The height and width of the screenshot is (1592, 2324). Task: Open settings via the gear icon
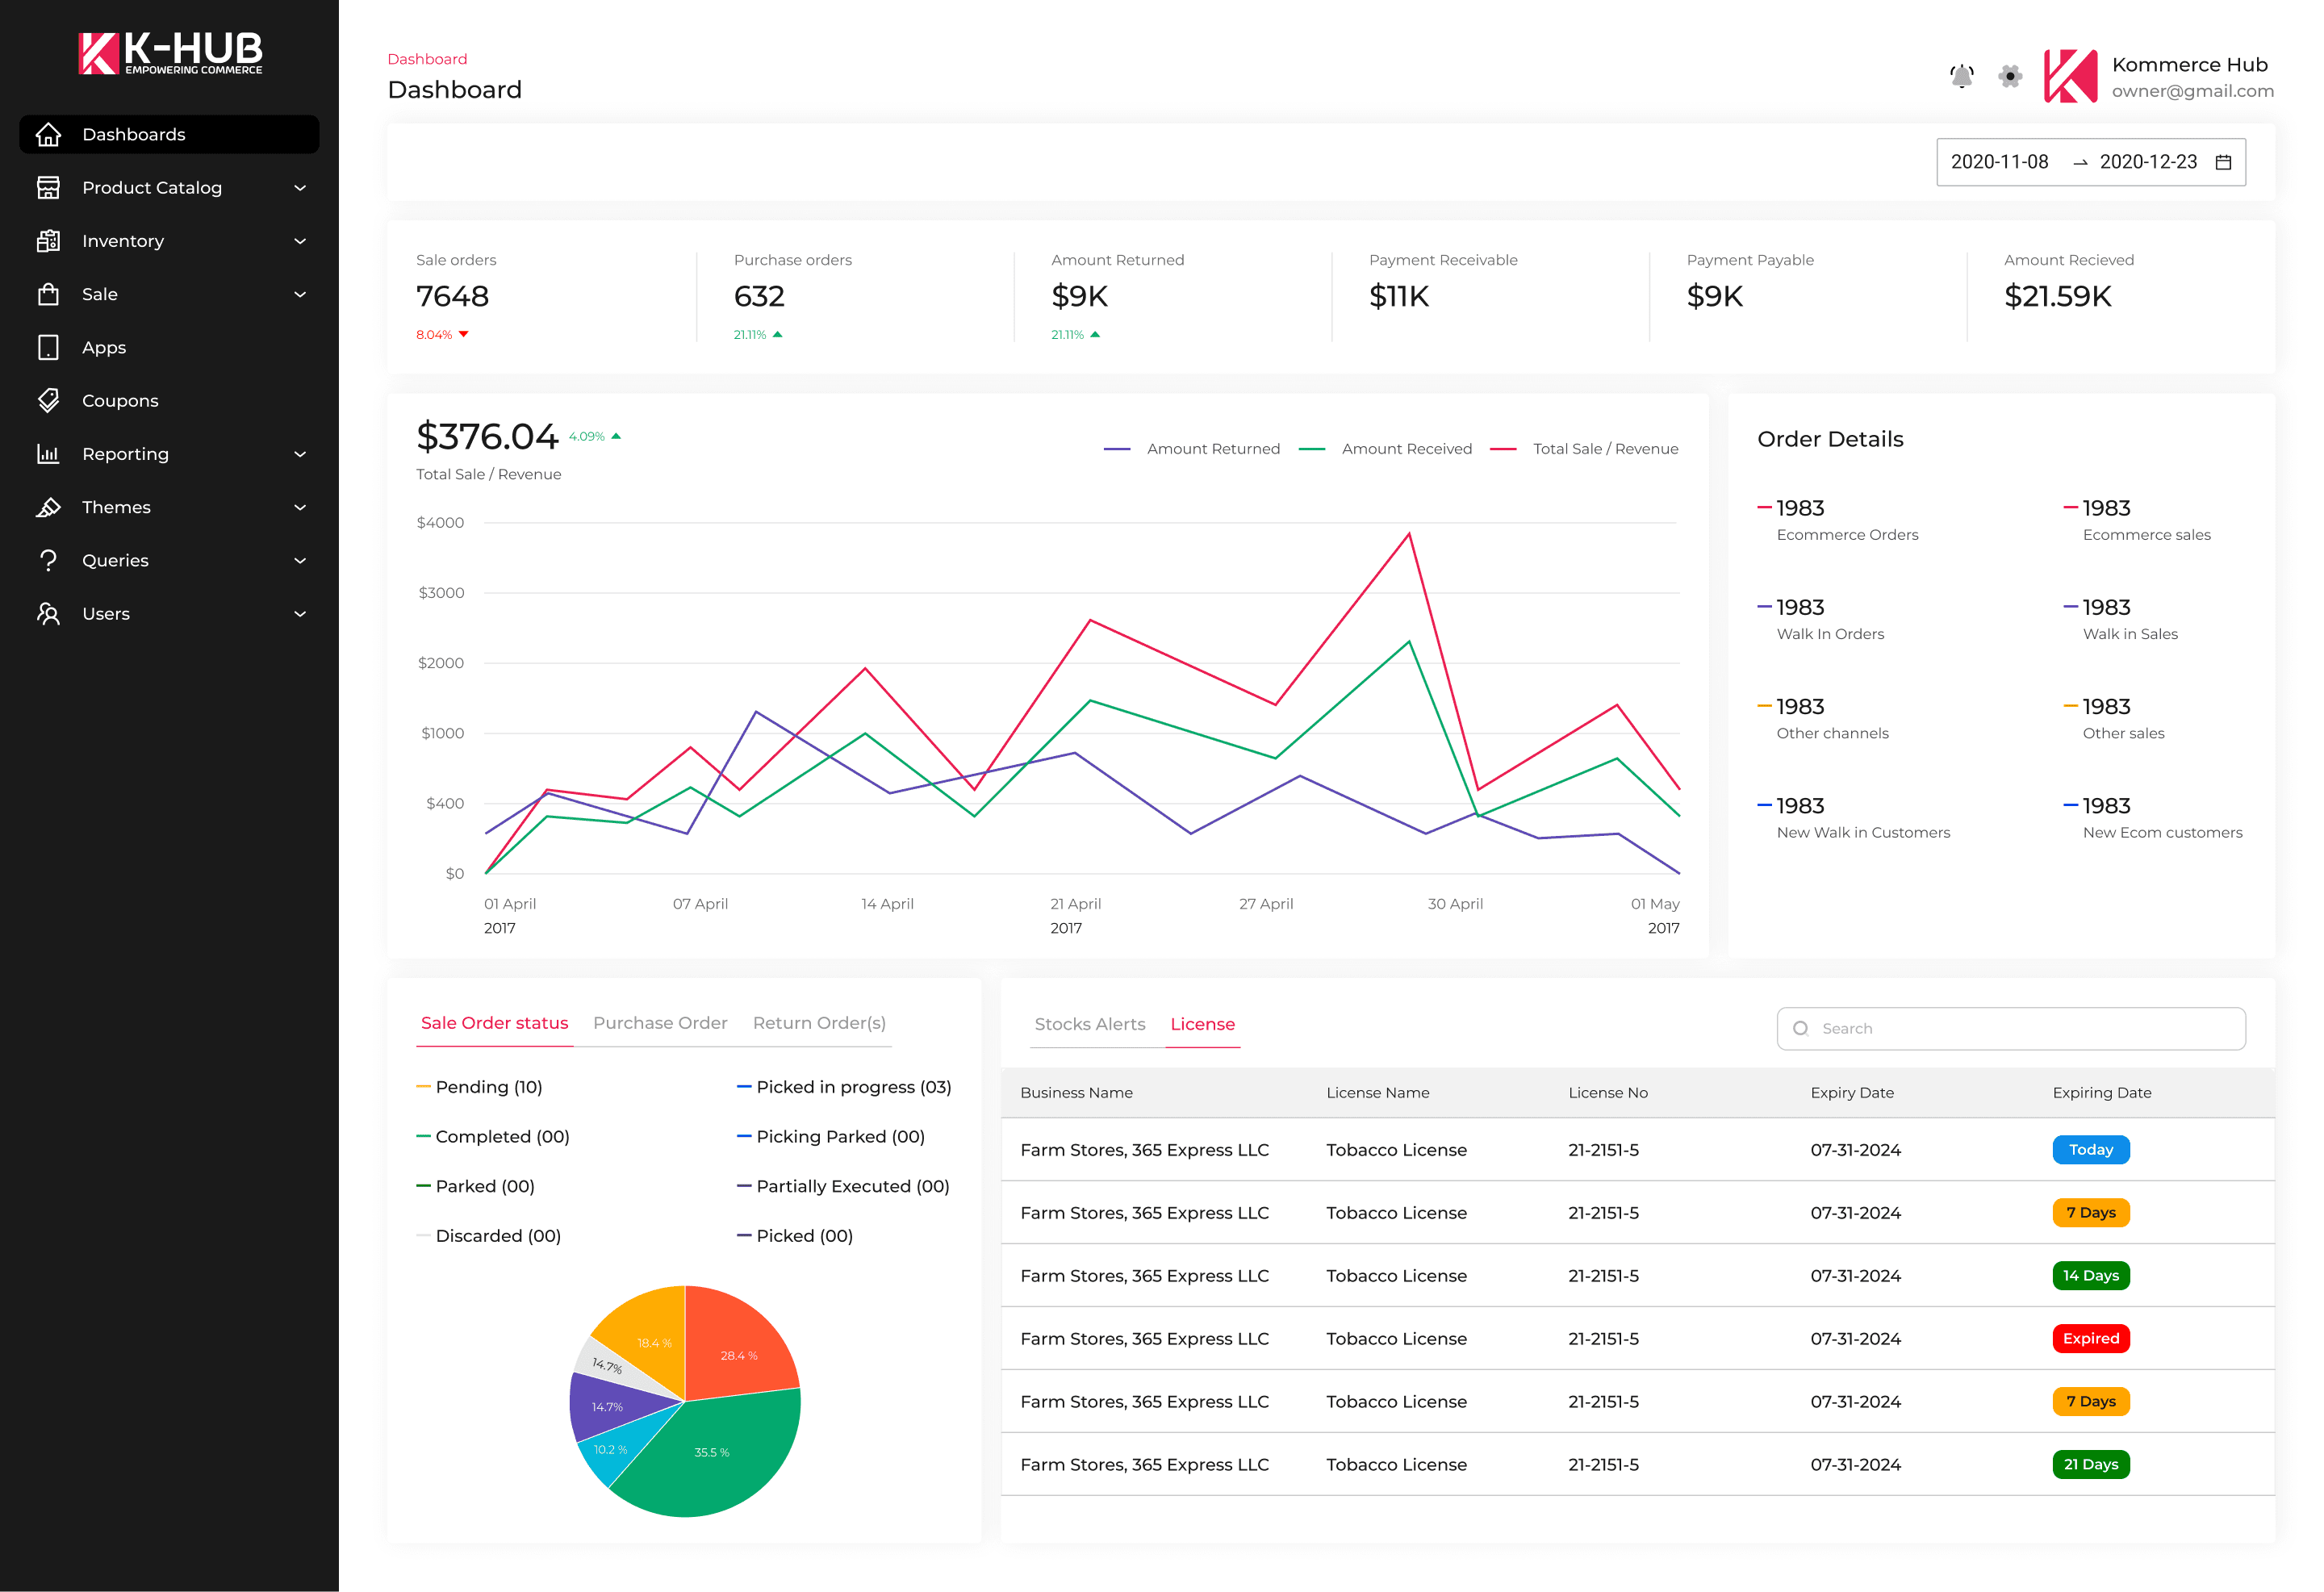(x=2010, y=76)
